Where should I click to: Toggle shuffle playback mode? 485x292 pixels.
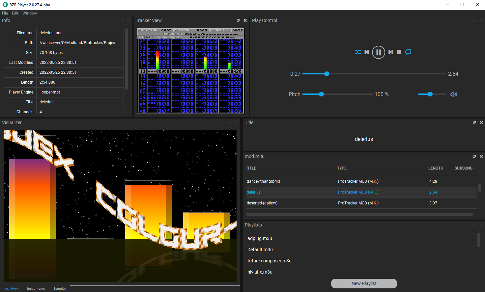tap(358, 52)
